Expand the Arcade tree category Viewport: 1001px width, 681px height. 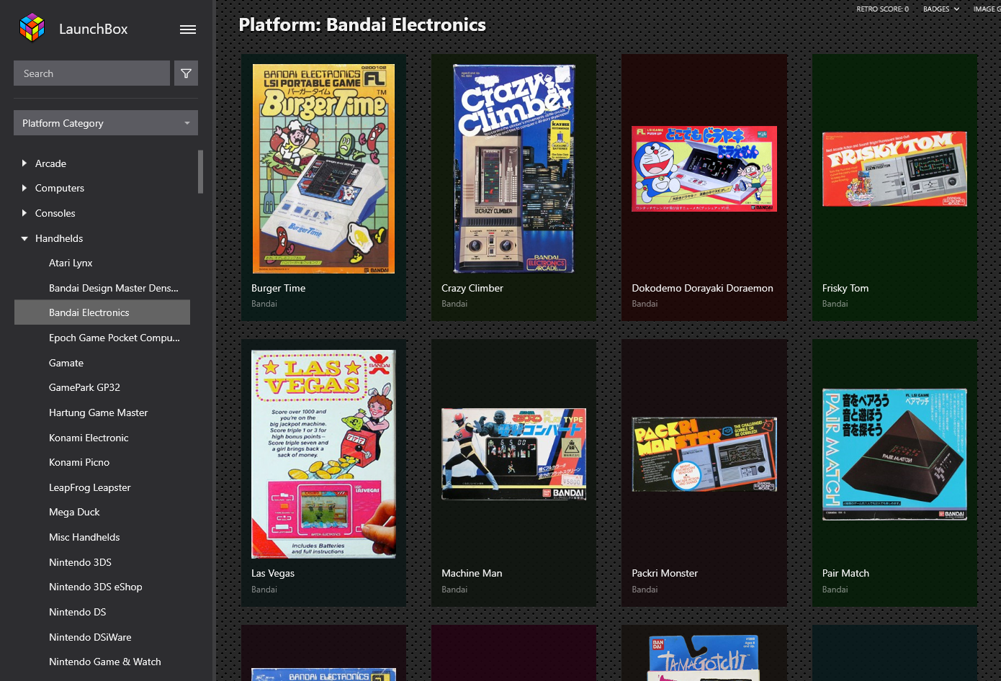coord(24,163)
